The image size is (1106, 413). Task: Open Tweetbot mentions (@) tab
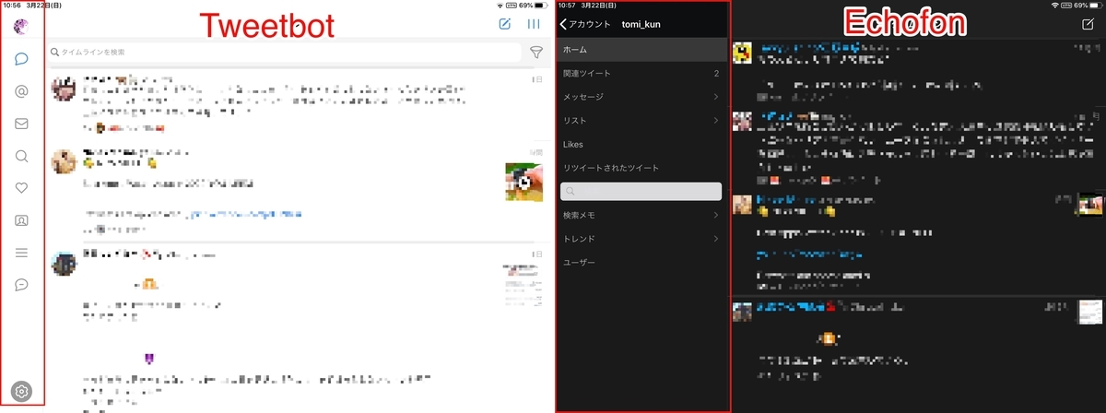22,91
